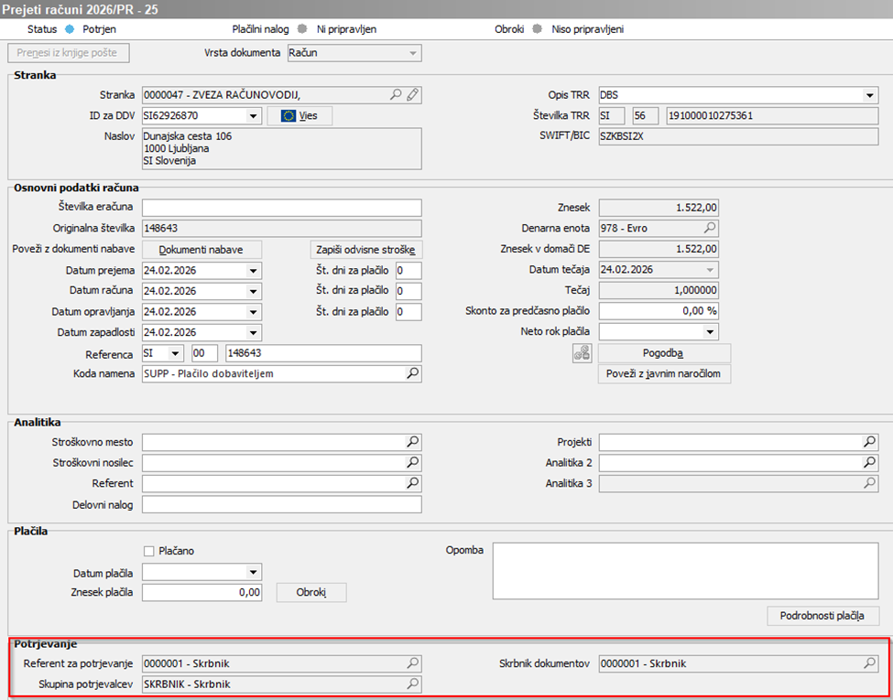Open Stroškovni nosilec lookup icon
Screen dimensions: 893x700
(x=413, y=462)
